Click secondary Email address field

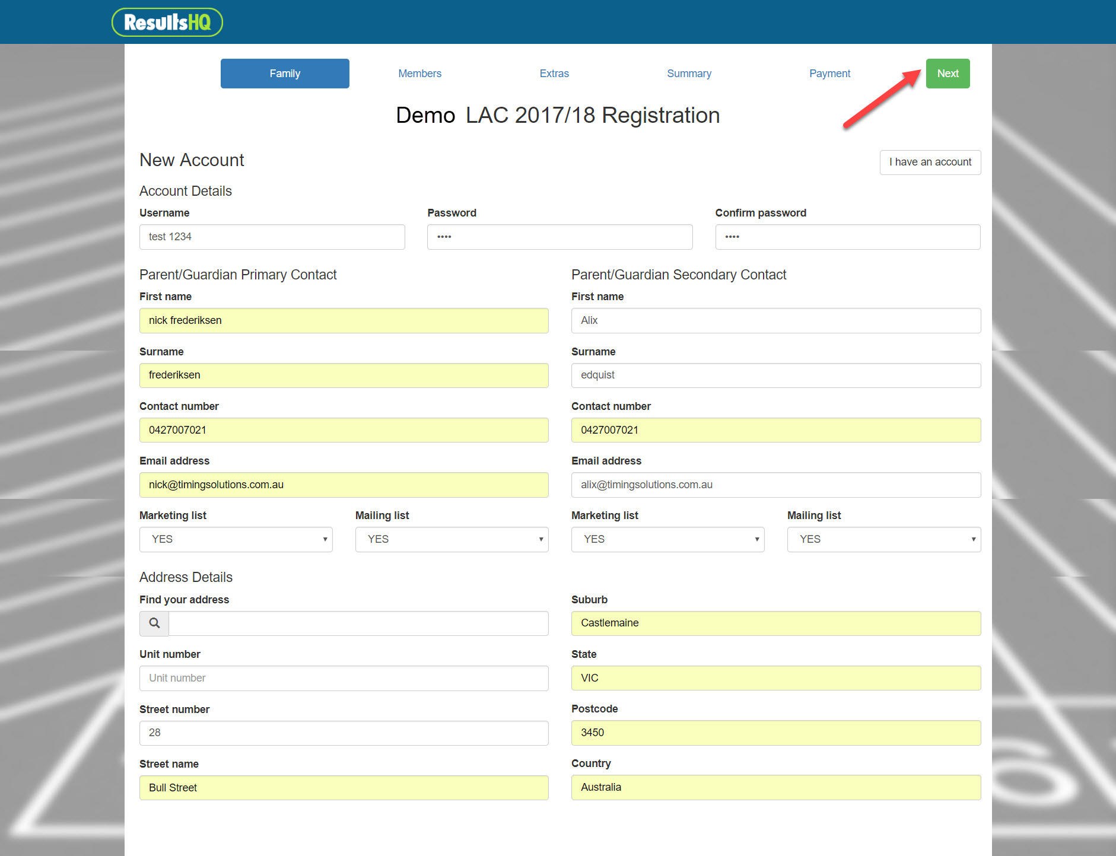(x=776, y=485)
